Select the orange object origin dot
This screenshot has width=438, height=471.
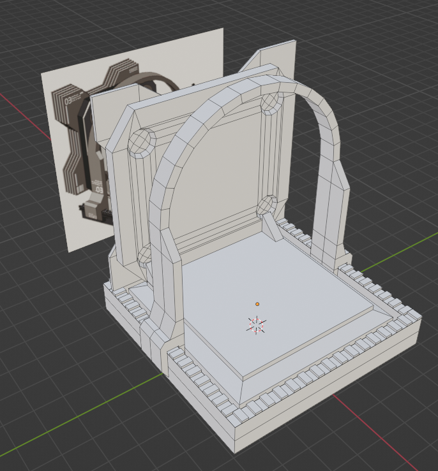[257, 305]
